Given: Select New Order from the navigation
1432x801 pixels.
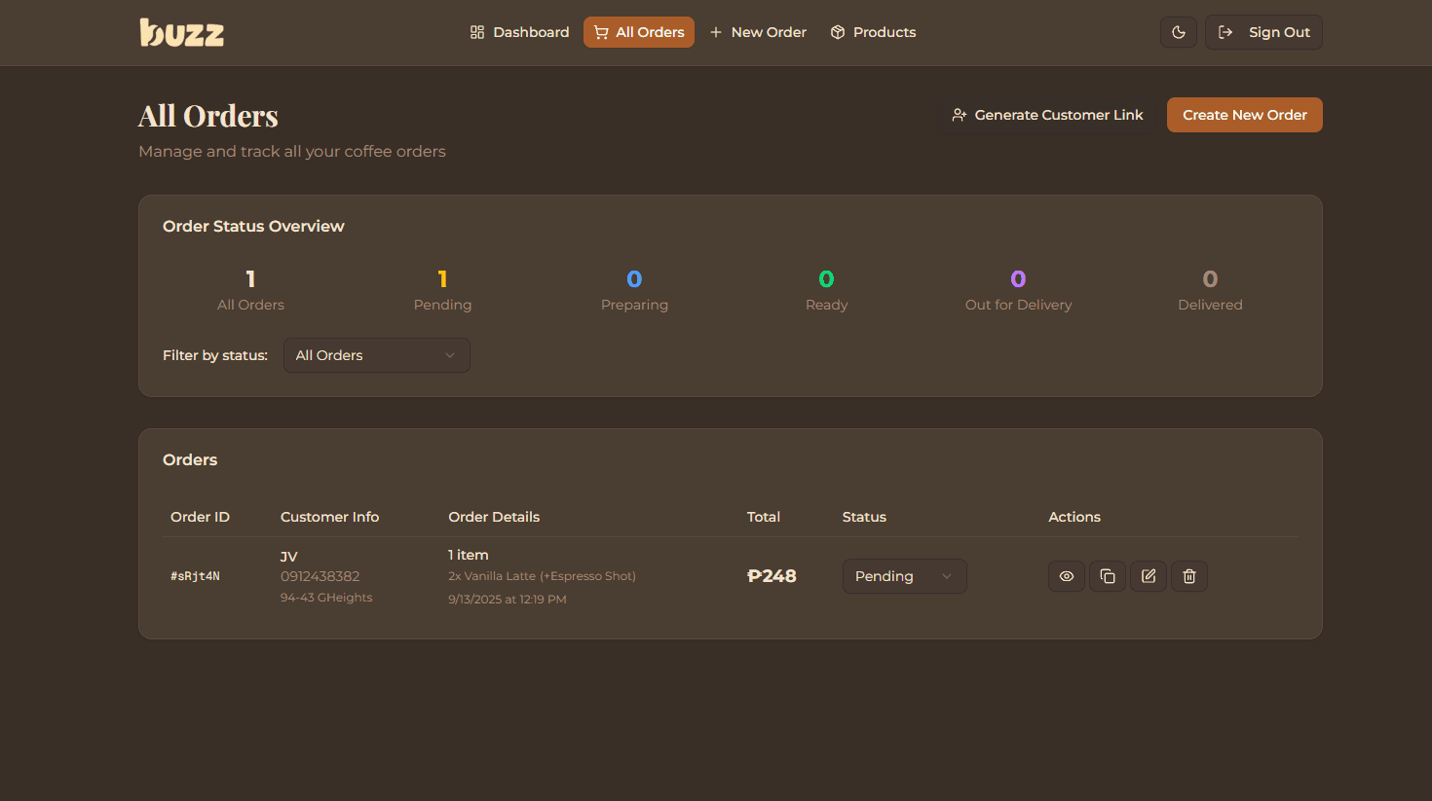Looking at the screenshot, I should tap(759, 31).
